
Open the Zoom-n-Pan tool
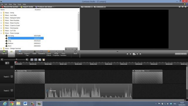pos(27,54)
